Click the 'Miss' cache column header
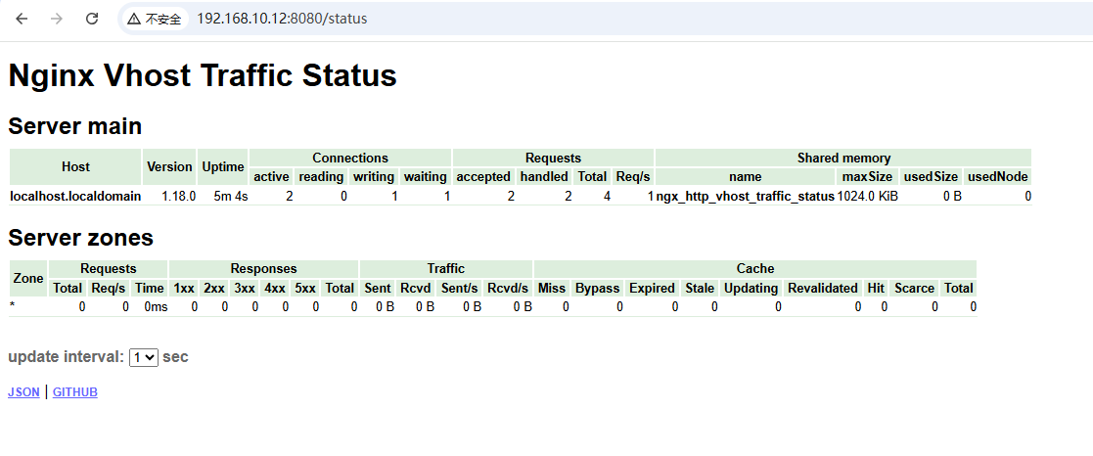 pyautogui.click(x=551, y=288)
